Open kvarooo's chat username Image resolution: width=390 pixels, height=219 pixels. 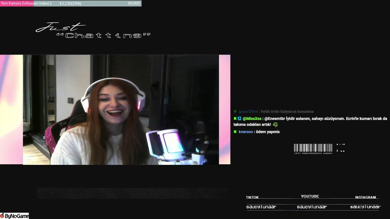pos(246,132)
